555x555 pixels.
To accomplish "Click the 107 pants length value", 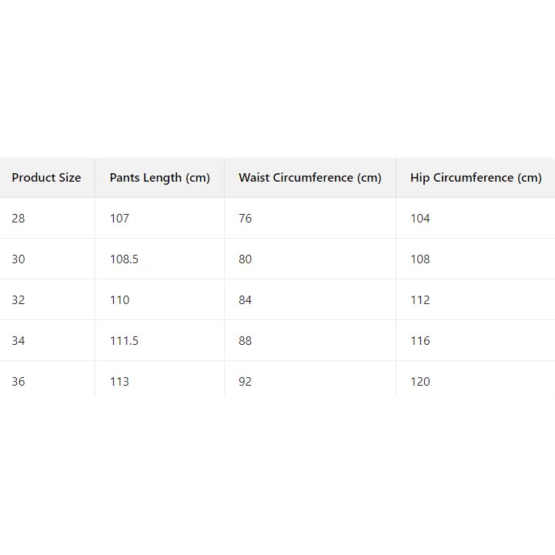I will (119, 219).
